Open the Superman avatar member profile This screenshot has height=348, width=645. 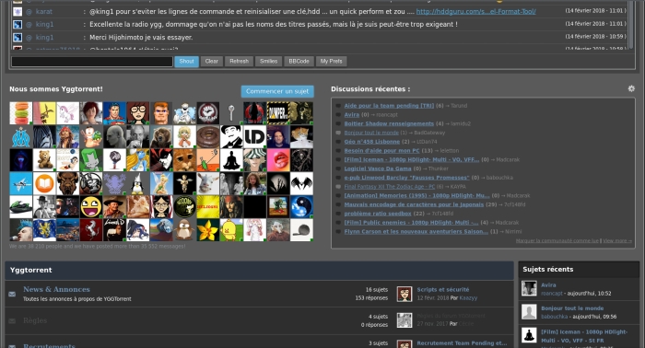tap(114, 113)
